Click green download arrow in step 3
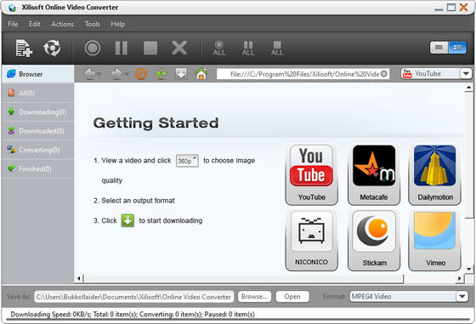This screenshot has width=476, height=324. pyautogui.click(x=127, y=220)
